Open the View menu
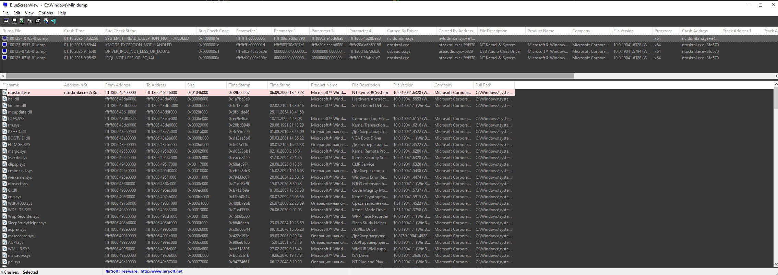 pyautogui.click(x=29, y=13)
